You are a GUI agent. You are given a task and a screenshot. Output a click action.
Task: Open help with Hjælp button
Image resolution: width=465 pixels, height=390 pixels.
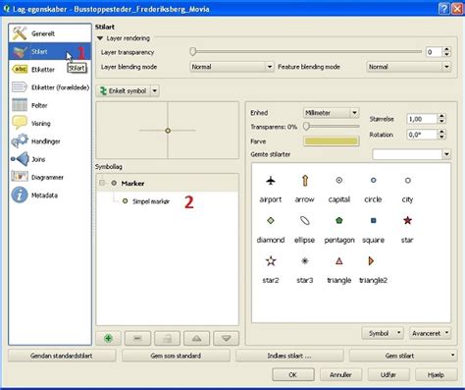436,374
